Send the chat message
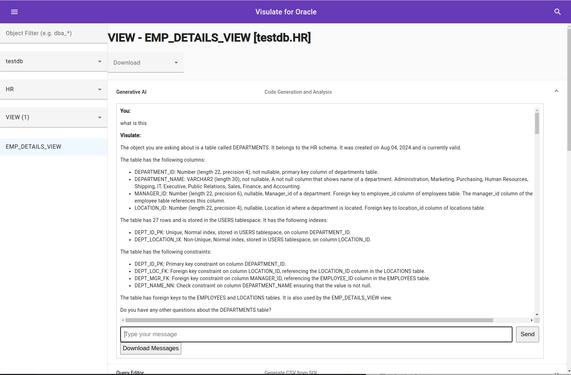 [x=527, y=334]
